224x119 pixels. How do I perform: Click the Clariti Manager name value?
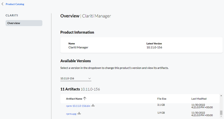[78, 47]
